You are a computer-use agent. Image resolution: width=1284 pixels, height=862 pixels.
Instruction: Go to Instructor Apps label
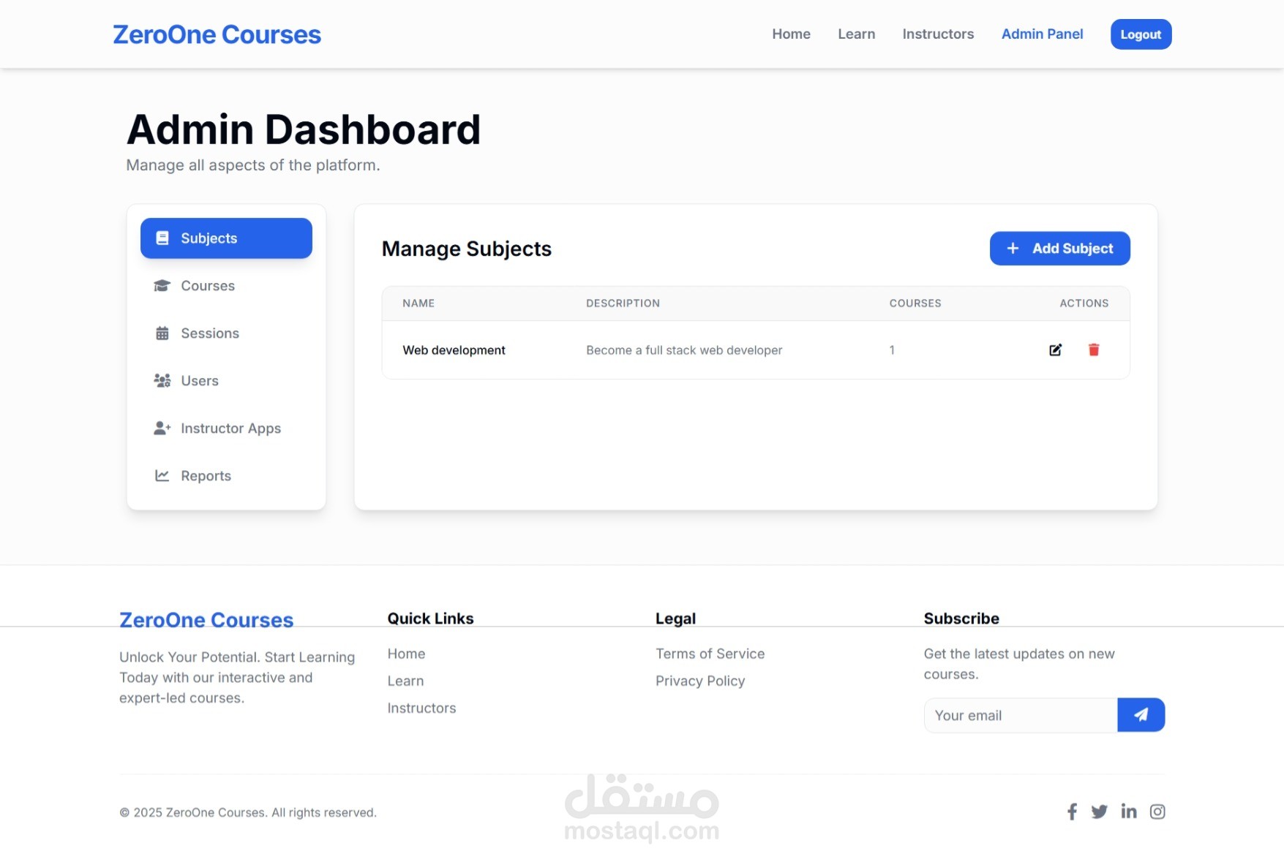click(x=231, y=428)
